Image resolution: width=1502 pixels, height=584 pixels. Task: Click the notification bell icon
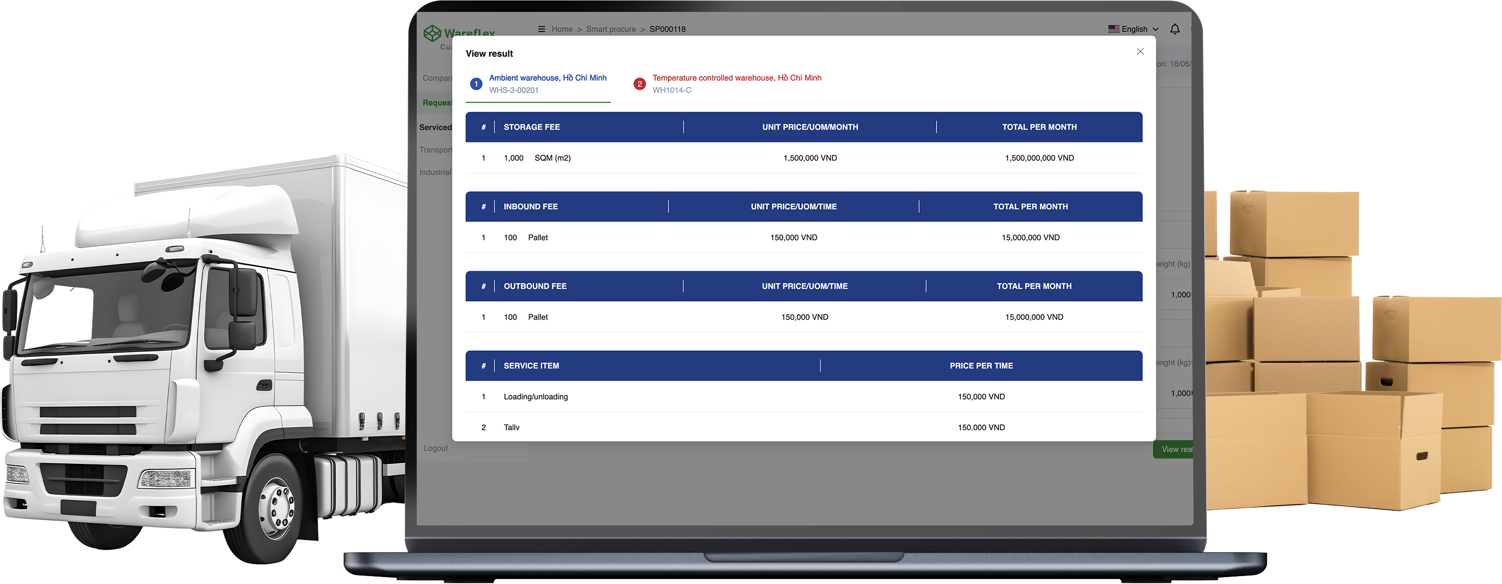1174,29
